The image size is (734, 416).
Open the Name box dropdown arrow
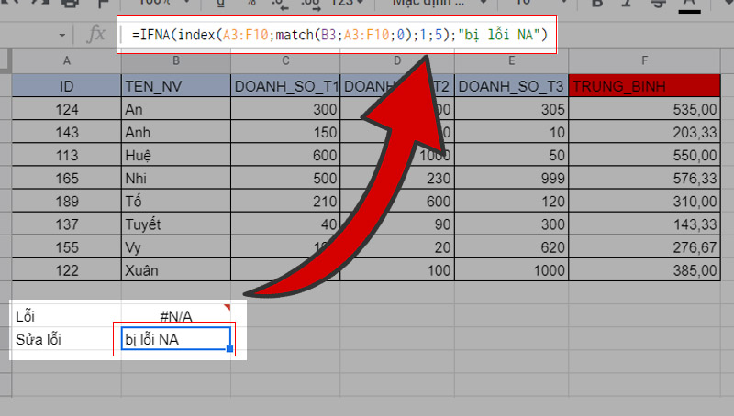point(61,35)
